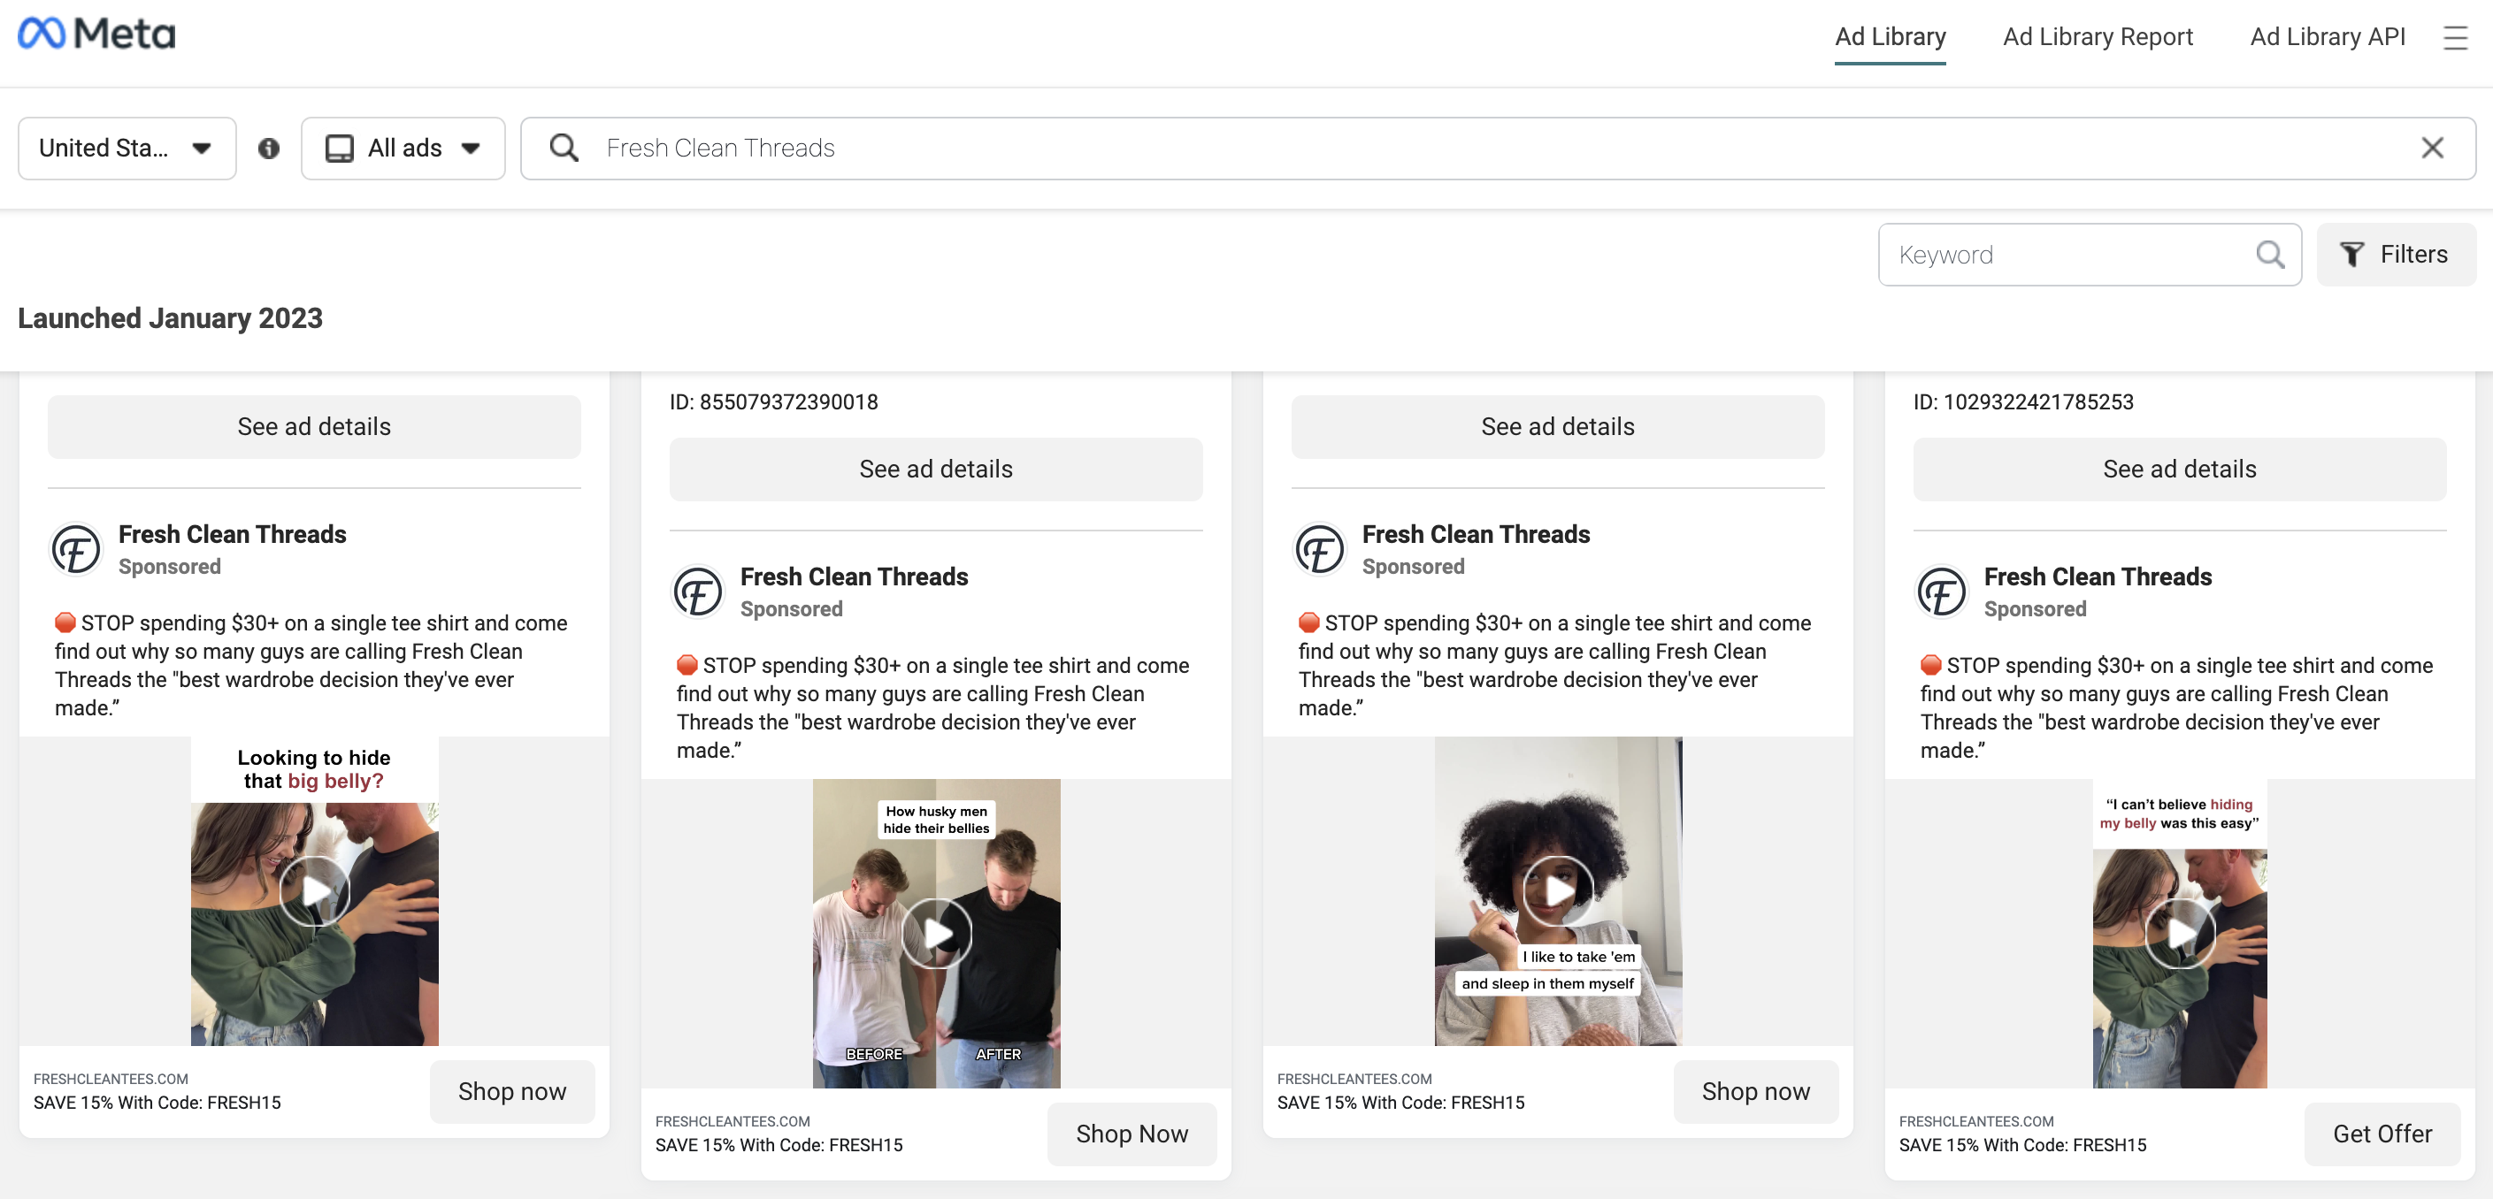Image resolution: width=2493 pixels, height=1199 pixels.
Task: Click See ad details on third ad
Action: point(1558,425)
